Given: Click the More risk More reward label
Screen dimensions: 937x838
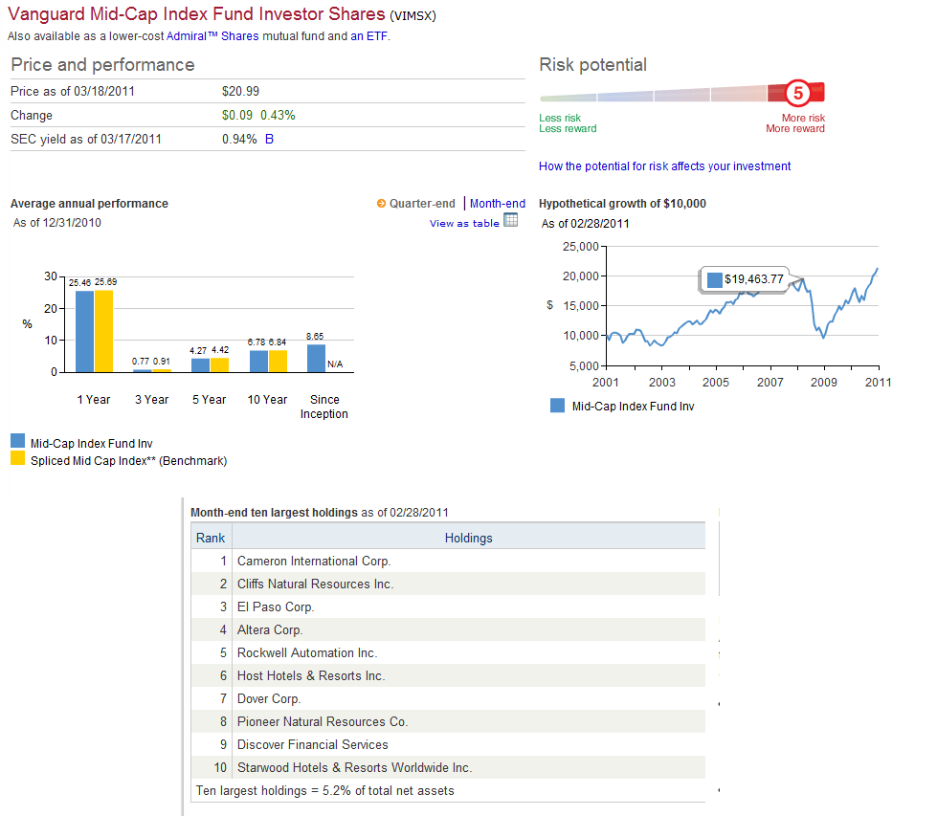Looking at the screenshot, I should pos(795,123).
